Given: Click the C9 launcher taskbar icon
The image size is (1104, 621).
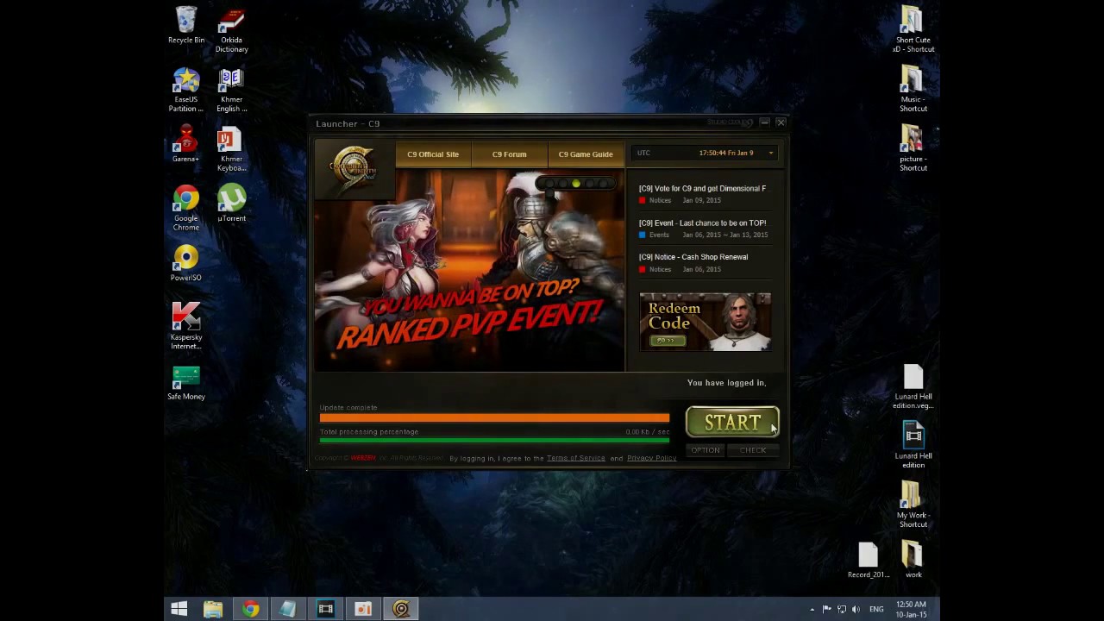Looking at the screenshot, I should tap(401, 609).
